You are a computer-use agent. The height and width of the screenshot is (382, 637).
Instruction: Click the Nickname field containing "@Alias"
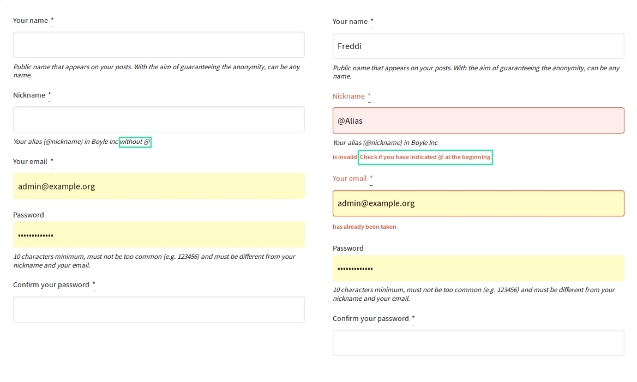pyautogui.click(x=478, y=120)
